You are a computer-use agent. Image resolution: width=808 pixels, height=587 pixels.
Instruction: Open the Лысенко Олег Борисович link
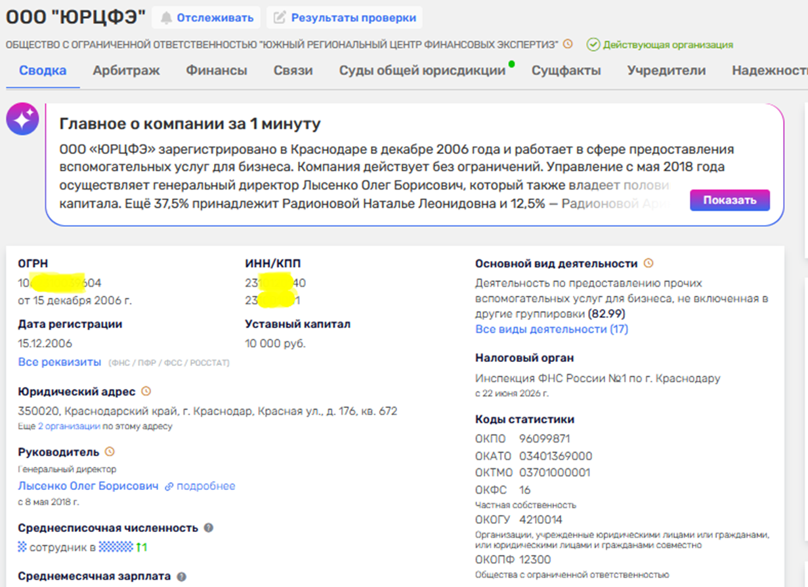click(x=89, y=486)
